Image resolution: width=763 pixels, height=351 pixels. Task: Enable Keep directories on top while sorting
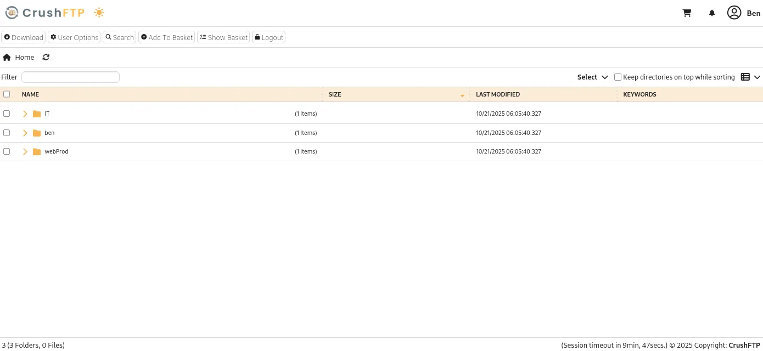(618, 77)
